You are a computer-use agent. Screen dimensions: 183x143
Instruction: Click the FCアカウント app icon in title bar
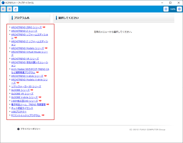3,3
